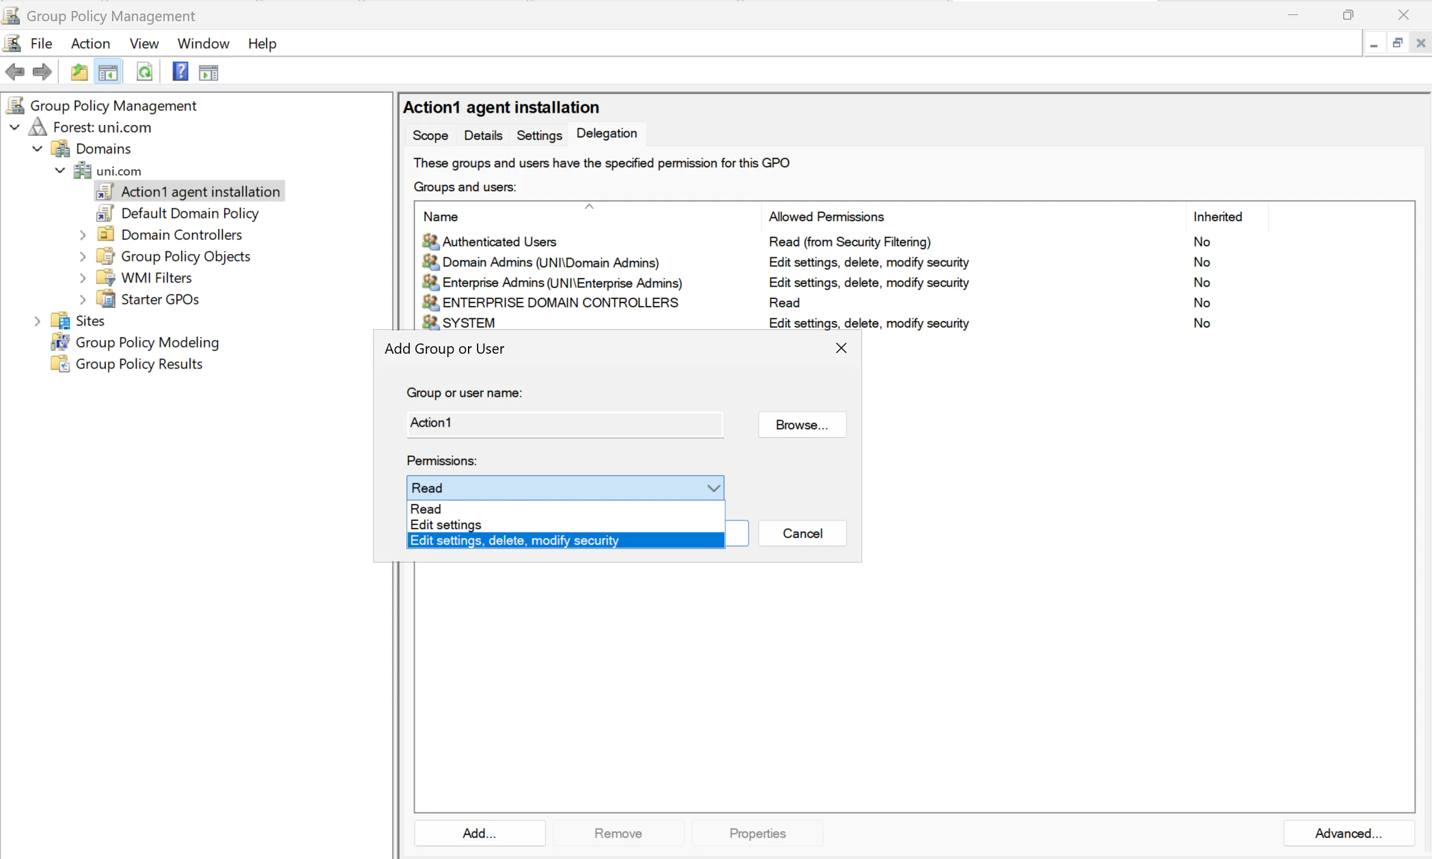Click the Forward navigation arrow

click(x=42, y=72)
